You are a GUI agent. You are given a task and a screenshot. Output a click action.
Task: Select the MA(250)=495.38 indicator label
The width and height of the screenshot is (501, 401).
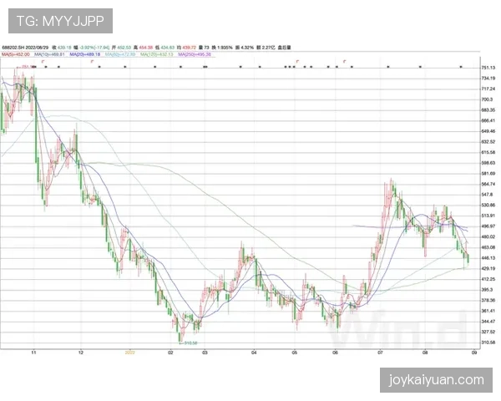(x=195, y=54)
